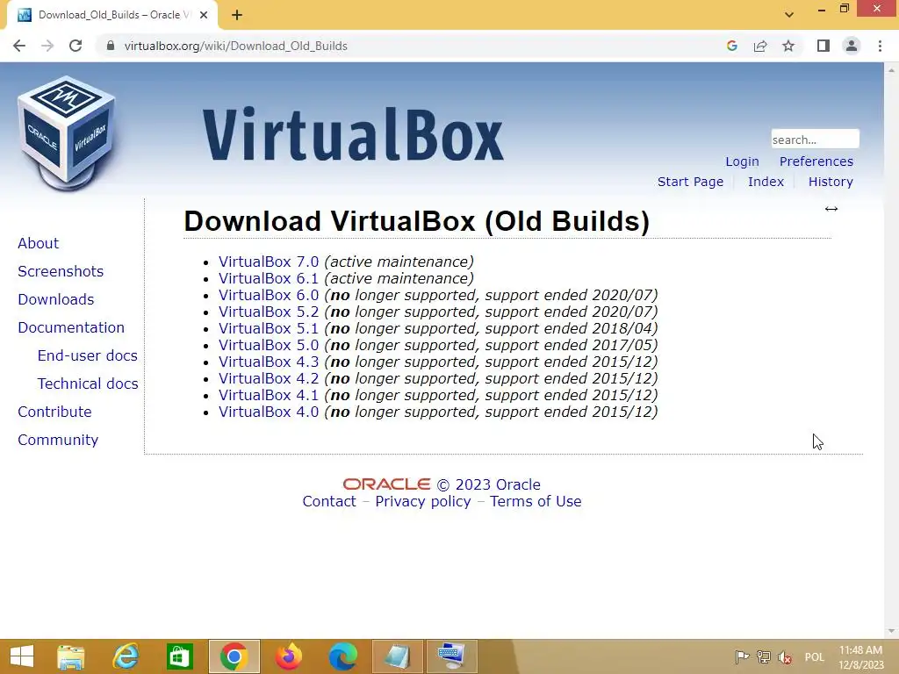Open the VirtualBox 5.2 builds link
Image resolution: width=899 pixels, height=674 pixels.
(x=269, y=312)
